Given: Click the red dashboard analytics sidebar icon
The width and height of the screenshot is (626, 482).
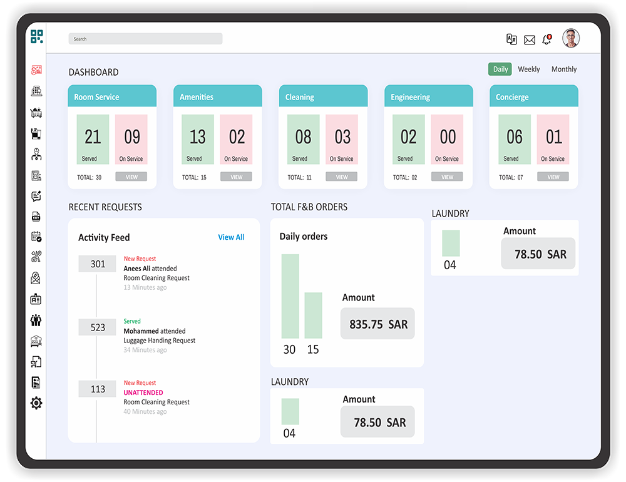Looking at the screenshot, I should coord(36,71).
